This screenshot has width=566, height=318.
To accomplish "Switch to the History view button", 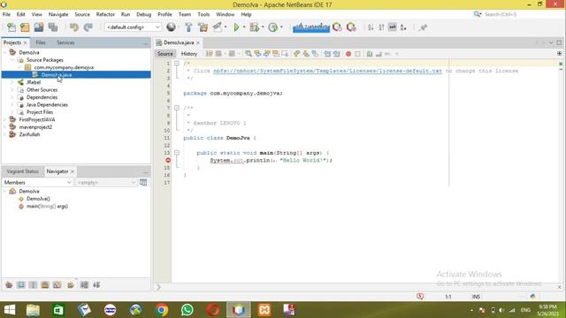I will tap(189, 54).
